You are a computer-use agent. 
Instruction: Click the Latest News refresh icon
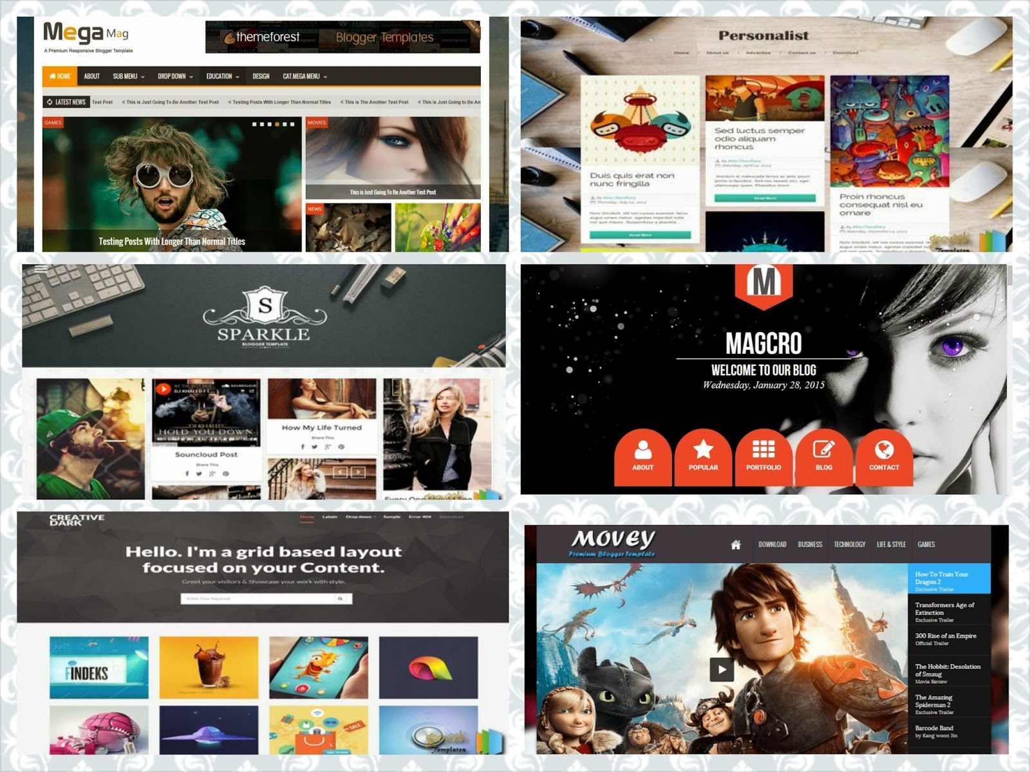pyautogui.click(x=50, y=102)
